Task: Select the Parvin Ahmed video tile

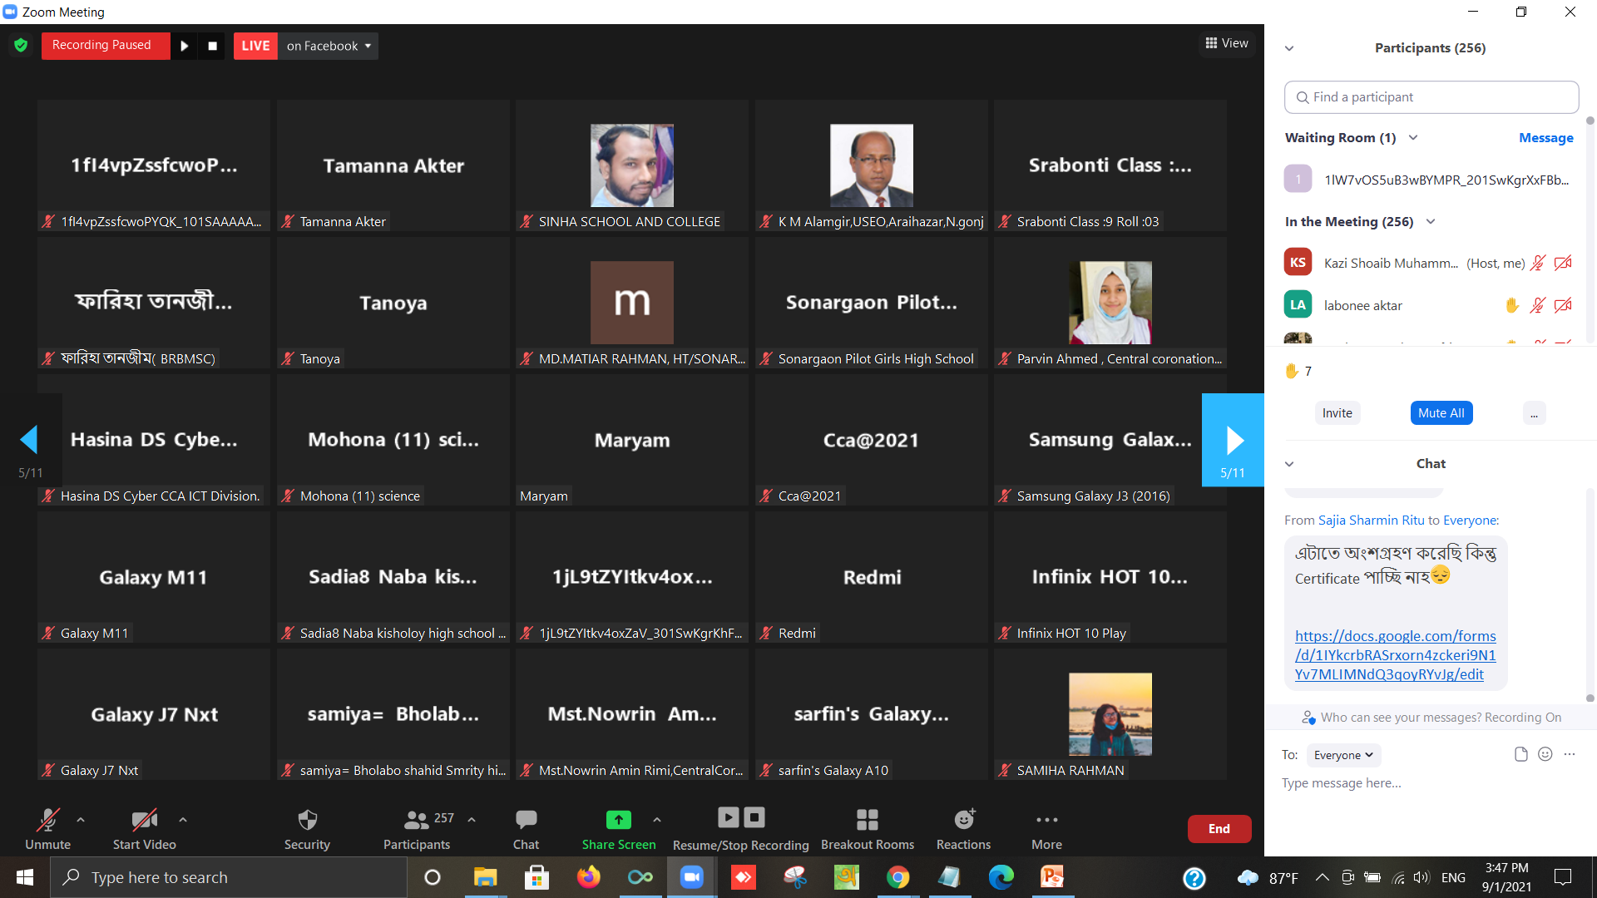Action: [x=1110, y=303]
